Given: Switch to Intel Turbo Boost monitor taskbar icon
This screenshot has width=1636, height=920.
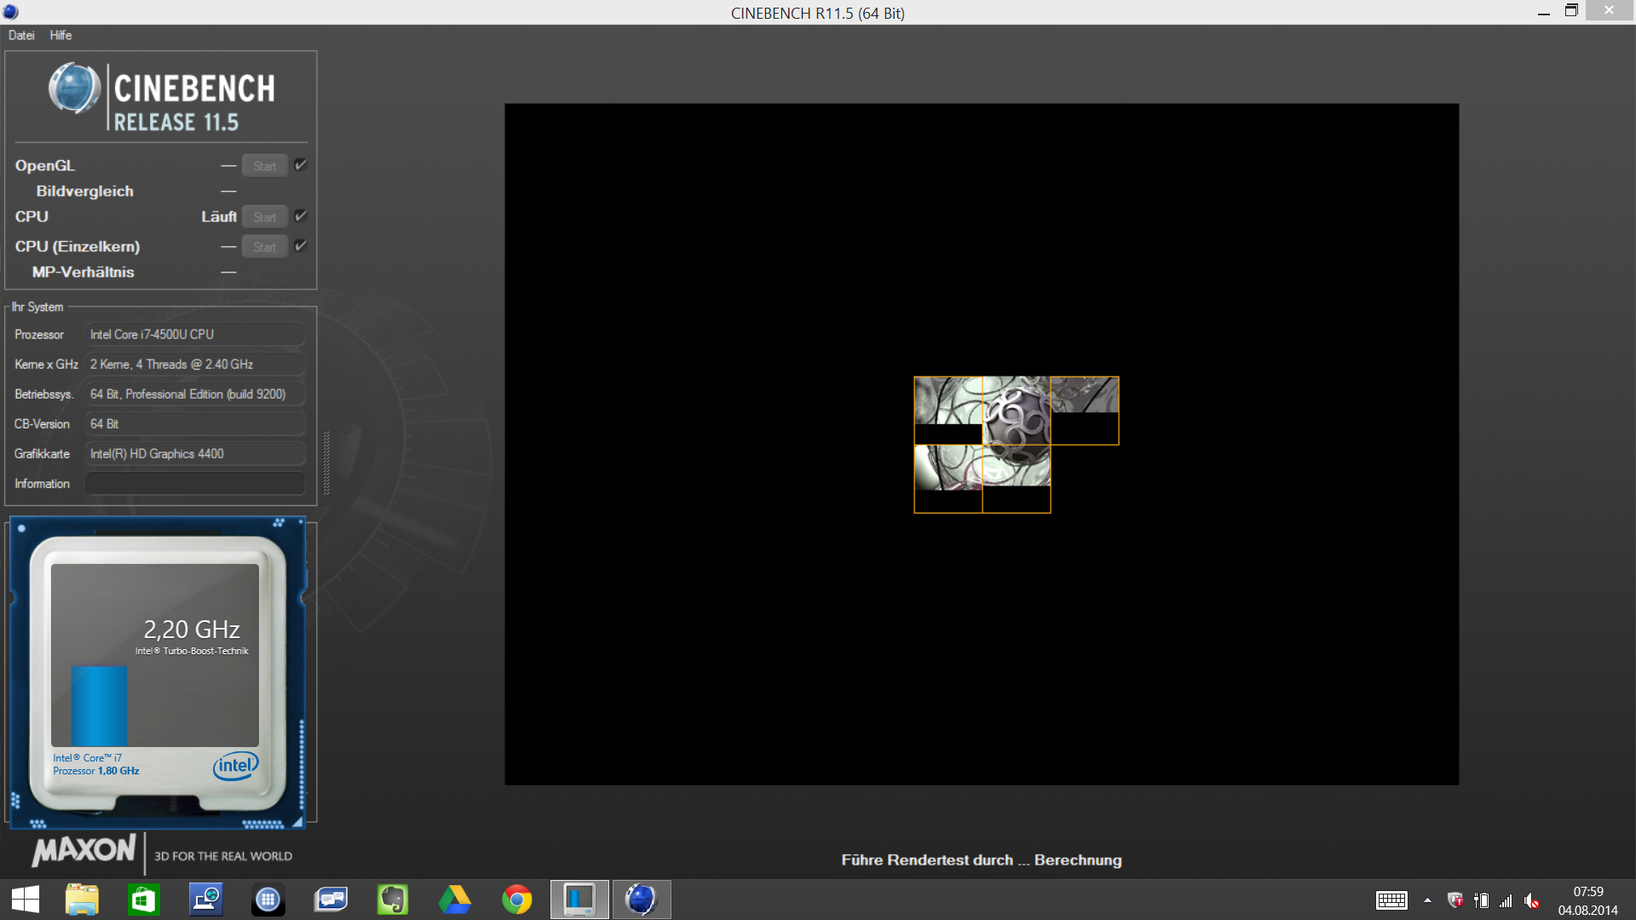Looking at the screenshot, I should tap(579, 900).
